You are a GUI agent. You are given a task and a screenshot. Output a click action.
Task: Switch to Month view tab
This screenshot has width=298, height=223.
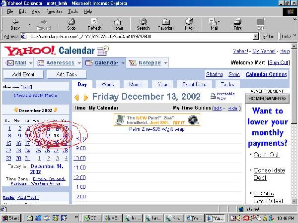pyautogui.click(x=135, y=84)
